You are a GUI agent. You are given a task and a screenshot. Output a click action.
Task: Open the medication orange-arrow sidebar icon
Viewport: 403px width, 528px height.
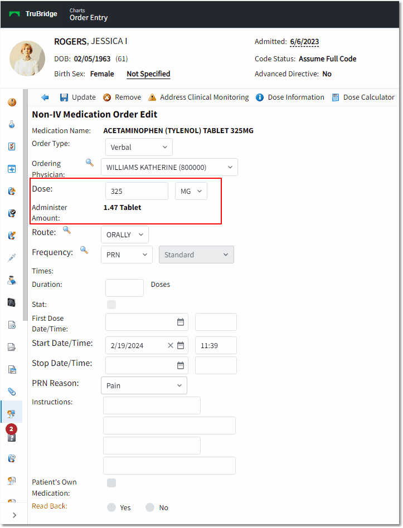point(12,236)
